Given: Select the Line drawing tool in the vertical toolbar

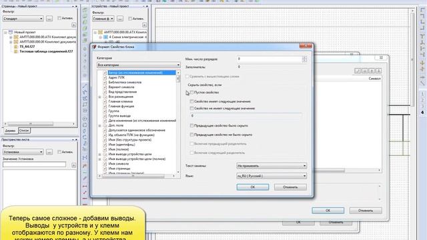Looking at the screenshot, I should click(85, 86).
